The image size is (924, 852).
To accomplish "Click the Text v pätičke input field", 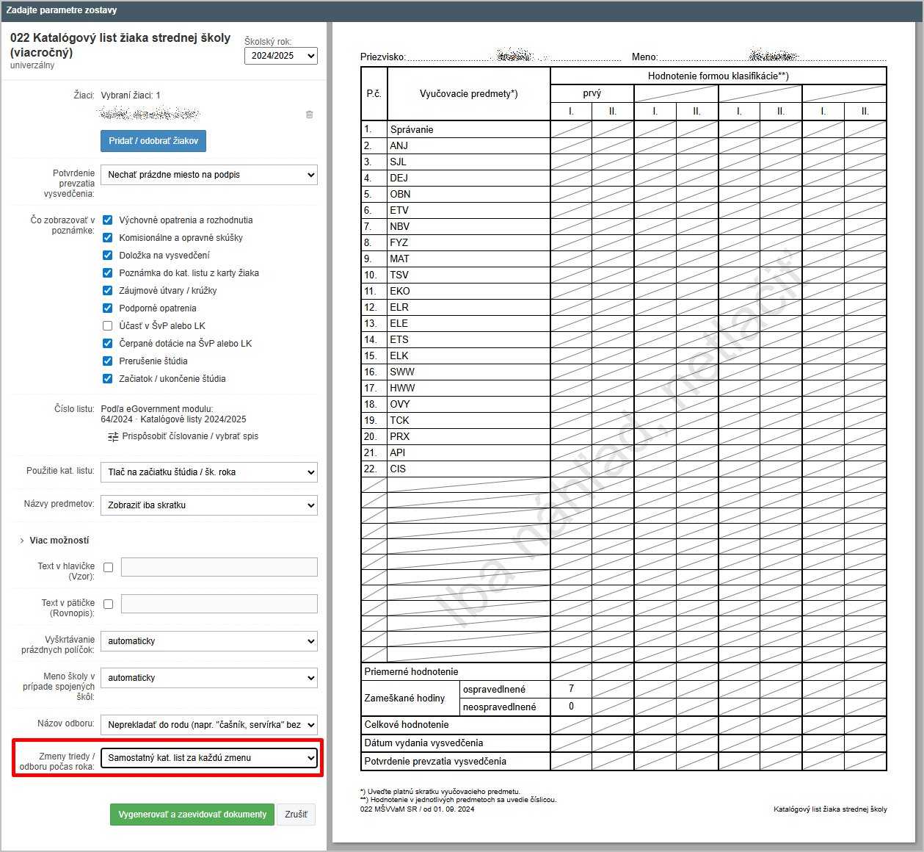I will 219,604.
